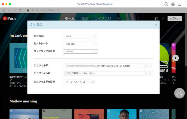187x119 pixels.
Task: Click the info icon beside 出力フォルダを整理
Action: click(93, 82)
